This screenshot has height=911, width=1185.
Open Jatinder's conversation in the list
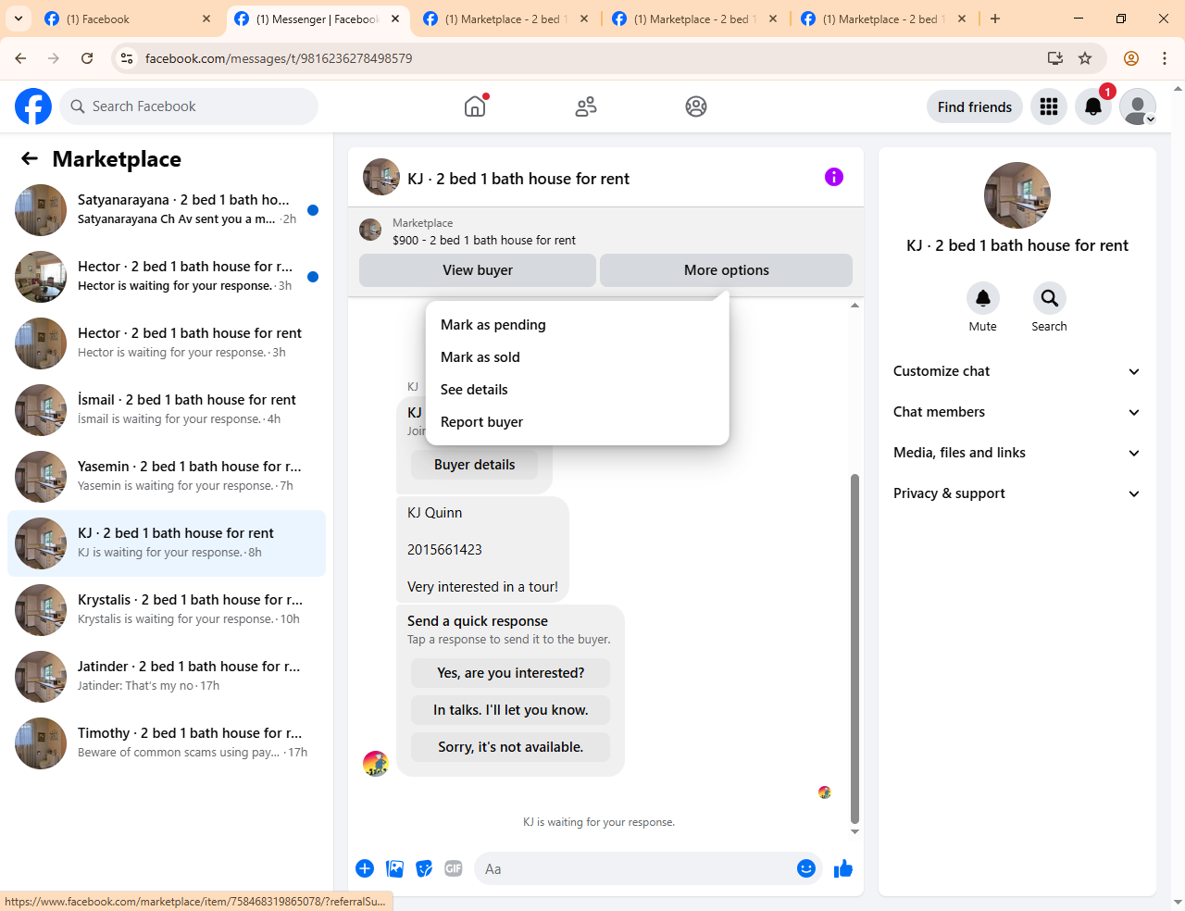pos(167,677)
